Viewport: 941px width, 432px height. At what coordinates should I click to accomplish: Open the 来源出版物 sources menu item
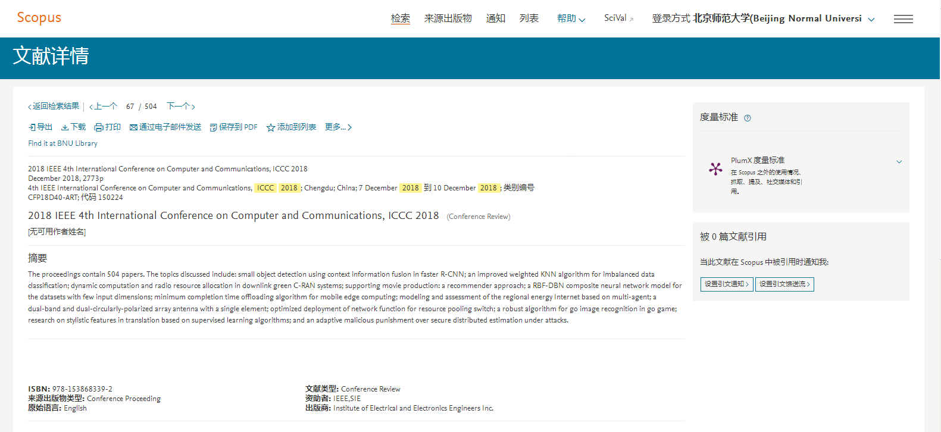[x=448, y=18]
